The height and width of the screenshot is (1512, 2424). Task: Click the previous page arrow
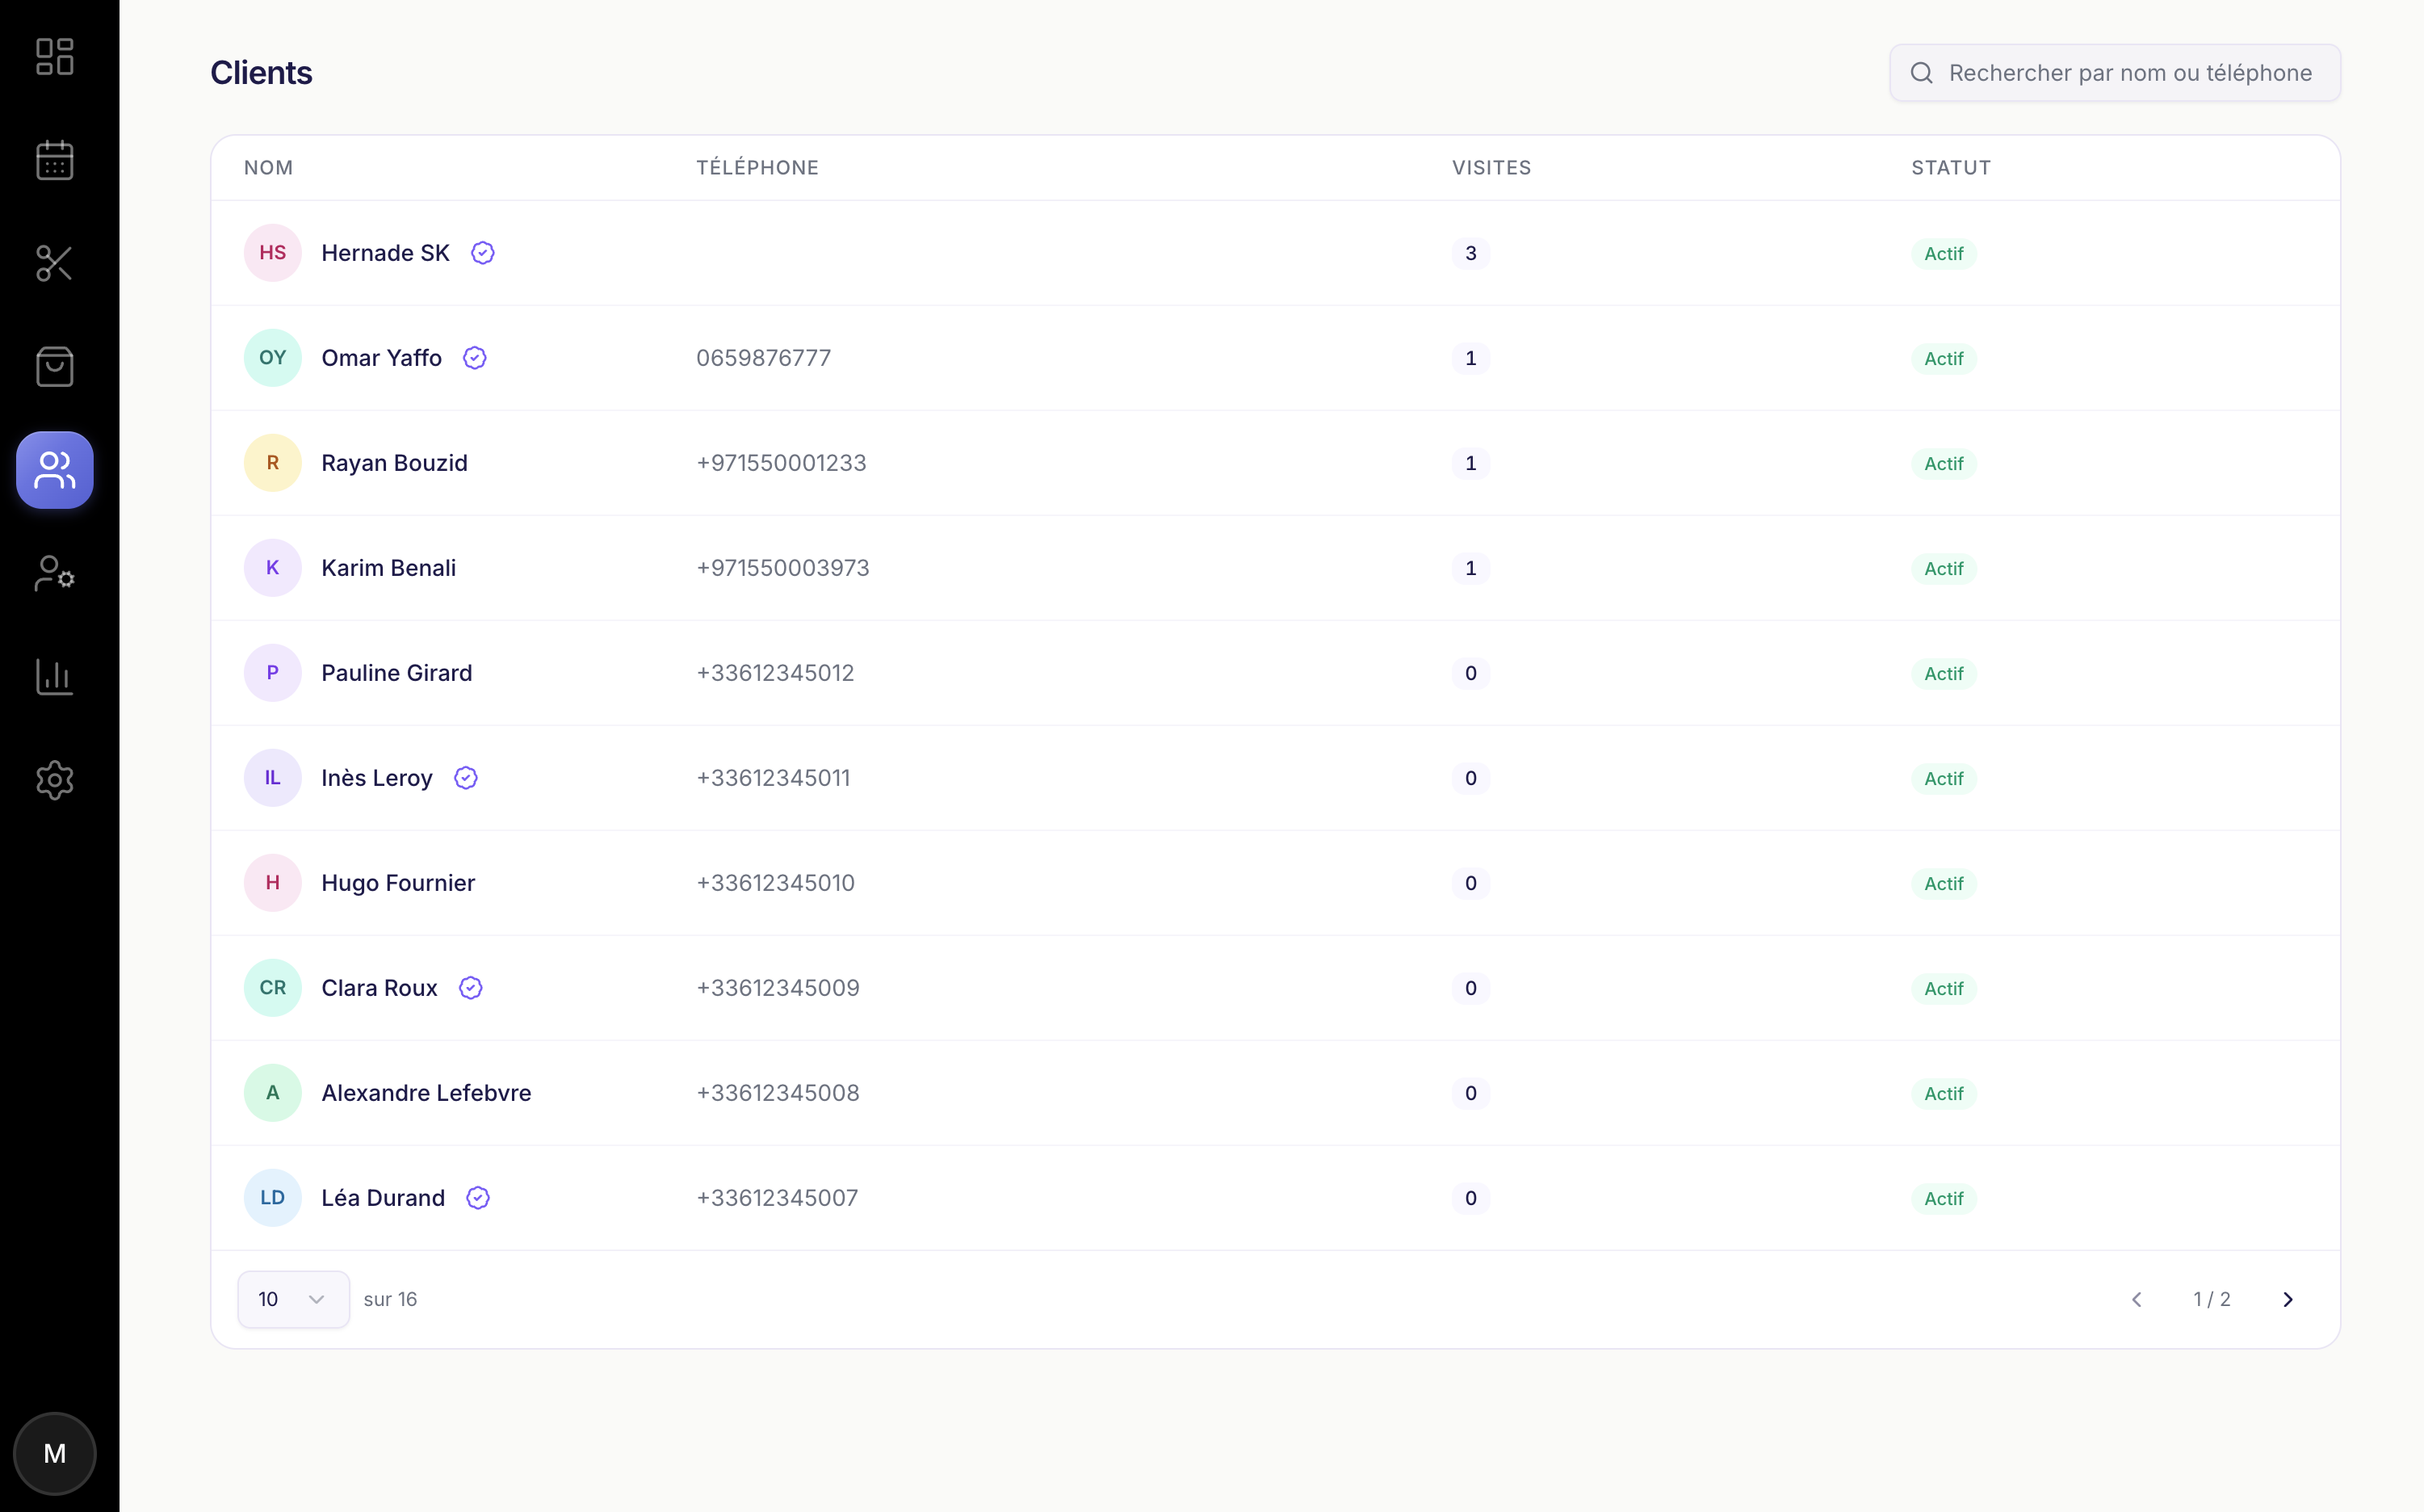[x=2136, y=1299]
